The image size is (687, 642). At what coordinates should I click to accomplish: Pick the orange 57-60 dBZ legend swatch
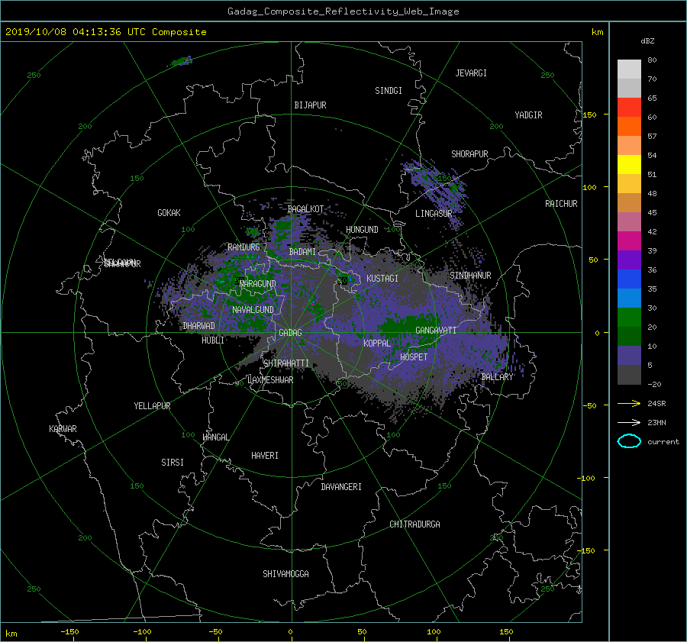click(629, 127)
